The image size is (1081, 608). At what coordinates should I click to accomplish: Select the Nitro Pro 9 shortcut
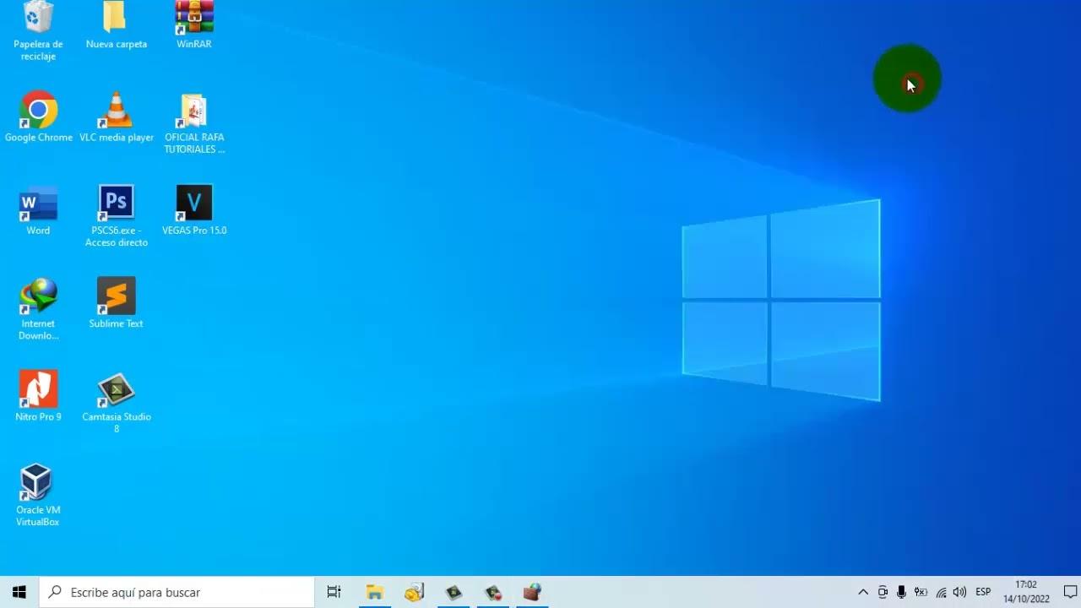coord(38,396)
